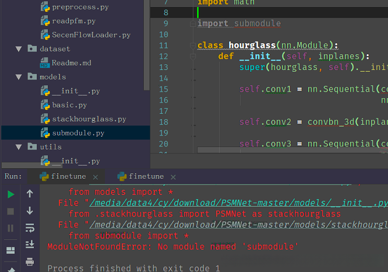This screenshot has height=272, width=388.
Task: Select submodule.py in the tree
Action: point(78,133)
